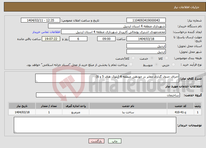The image size is (206, 148).
Task: Select the کالا/خدمت radio button
Action: 133,58
